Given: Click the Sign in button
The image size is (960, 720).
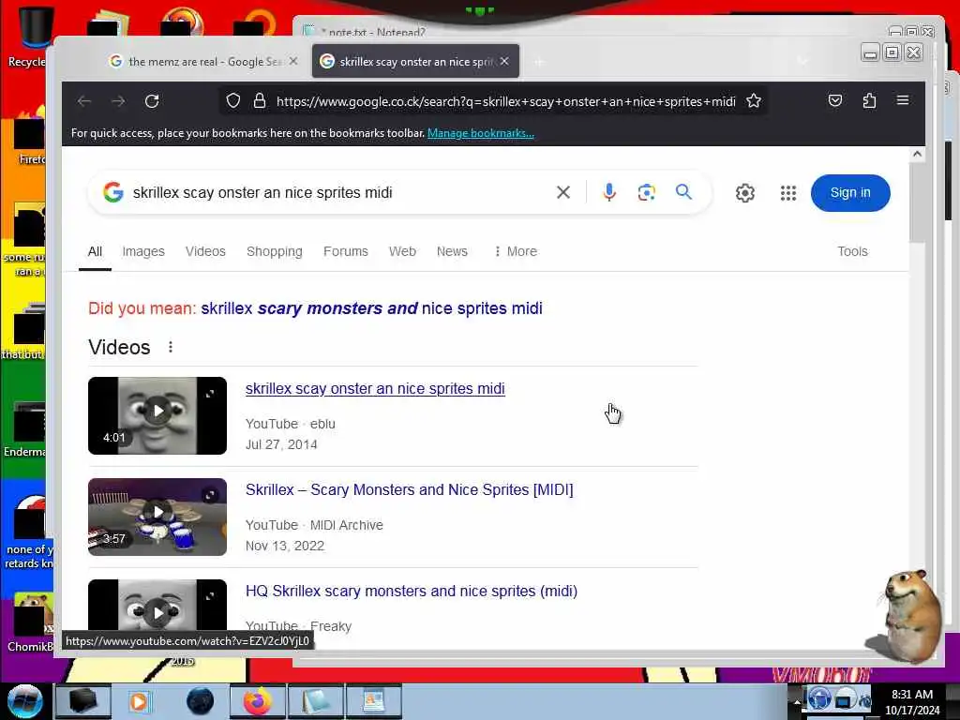Looking at the screenshot, I should point(849,193).
